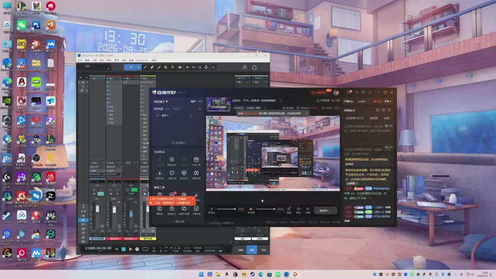This screenshot has height=279, width=496.
Task: Toggle the small switch right of transport tempo area
Action: (x=221, y=250)
